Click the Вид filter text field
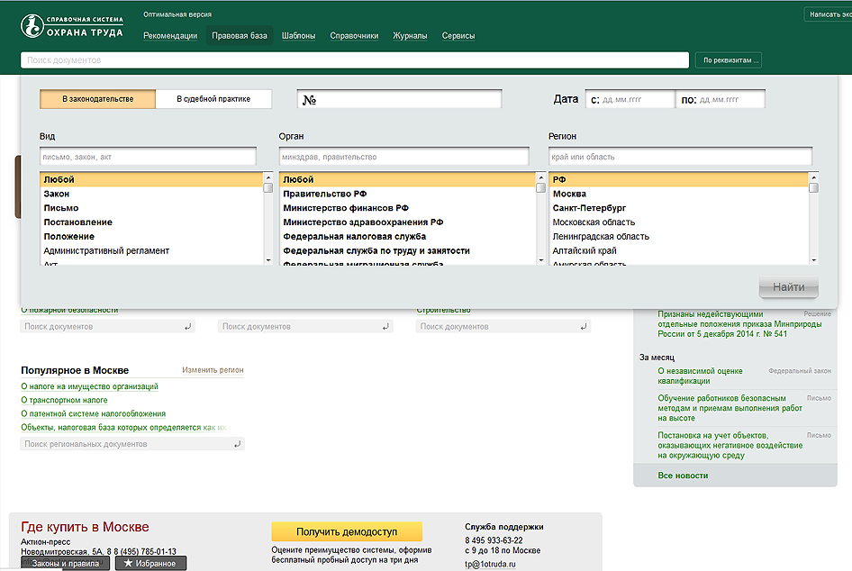The height and width of the screenshot is (571, 852). [x=148, y=157]
